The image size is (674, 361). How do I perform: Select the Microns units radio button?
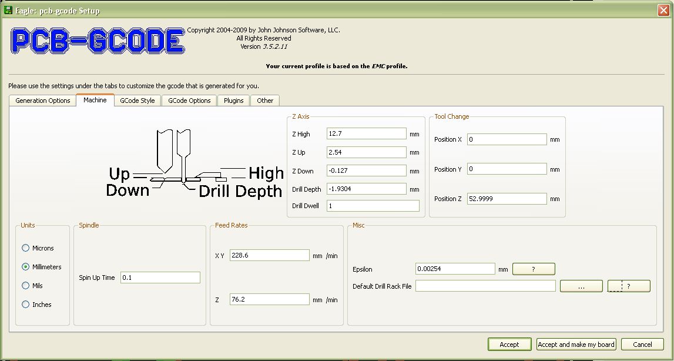(x=26, y=248)
